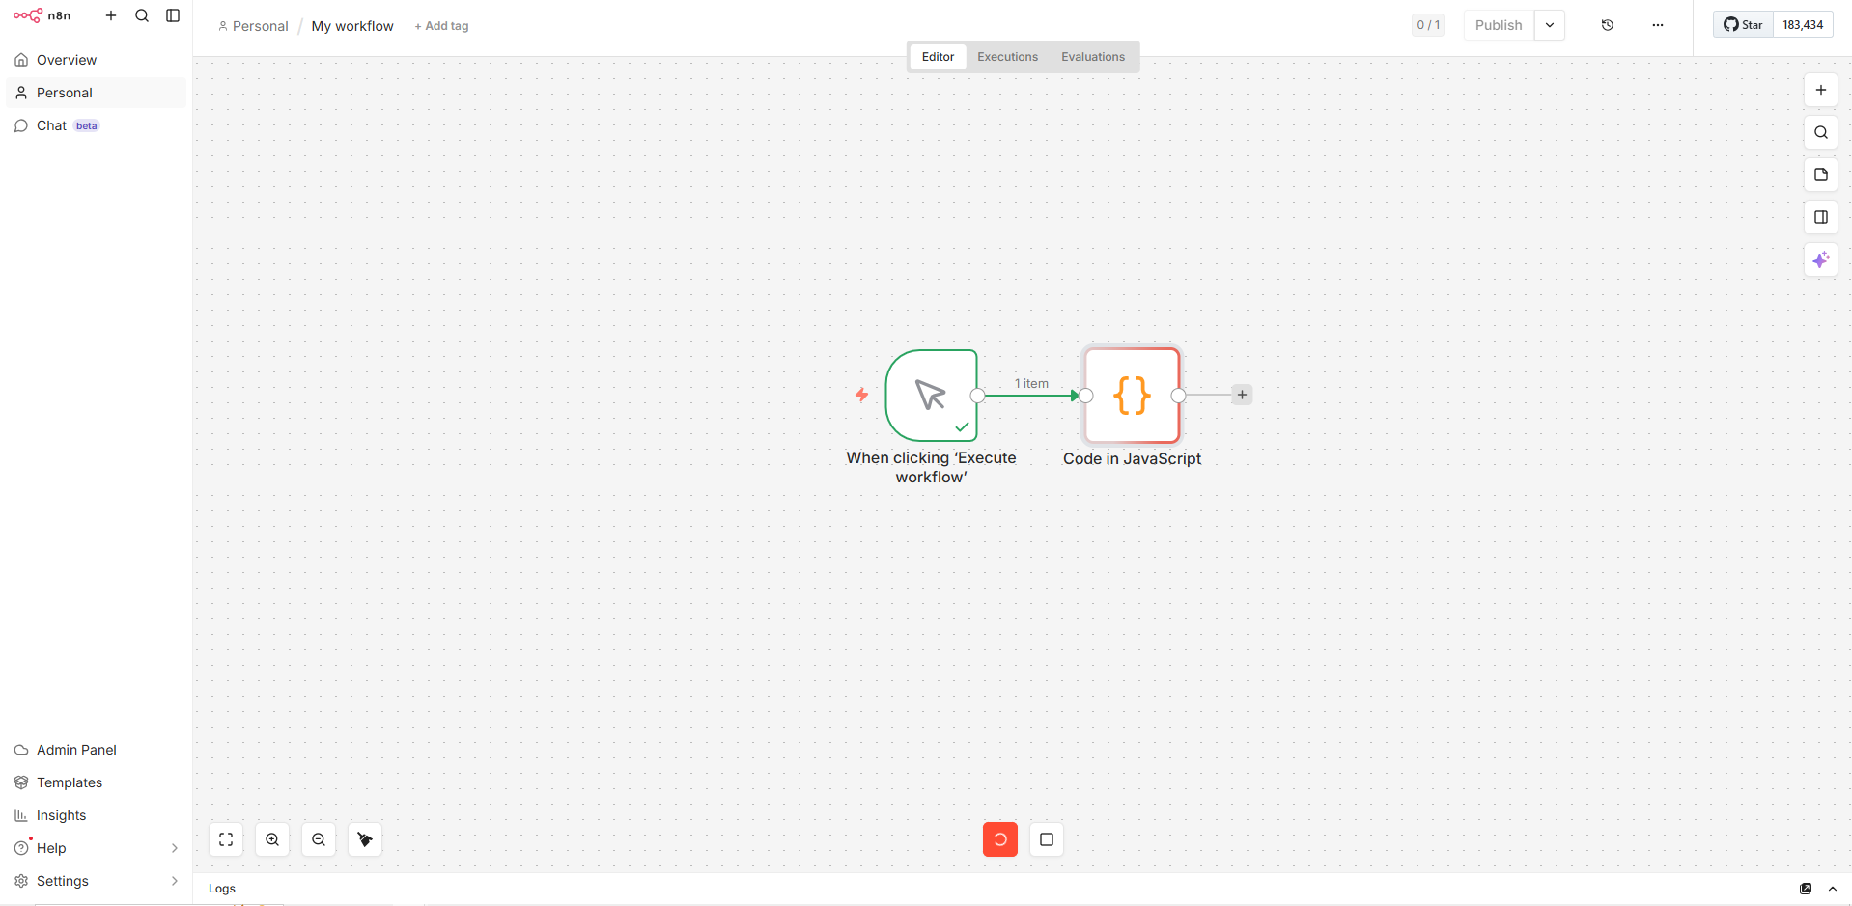The height and width of the screenshot is (906, 1852).
Task: Open Insights page
Action: pyautogui.click(x=96, y=815)
